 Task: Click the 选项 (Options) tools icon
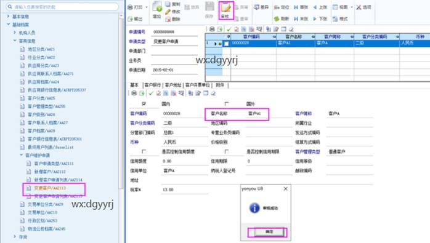tap(359, 7)
